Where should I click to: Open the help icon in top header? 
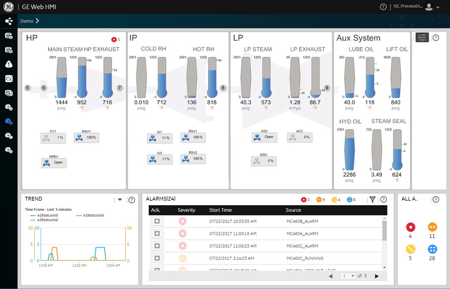point(383,7)
